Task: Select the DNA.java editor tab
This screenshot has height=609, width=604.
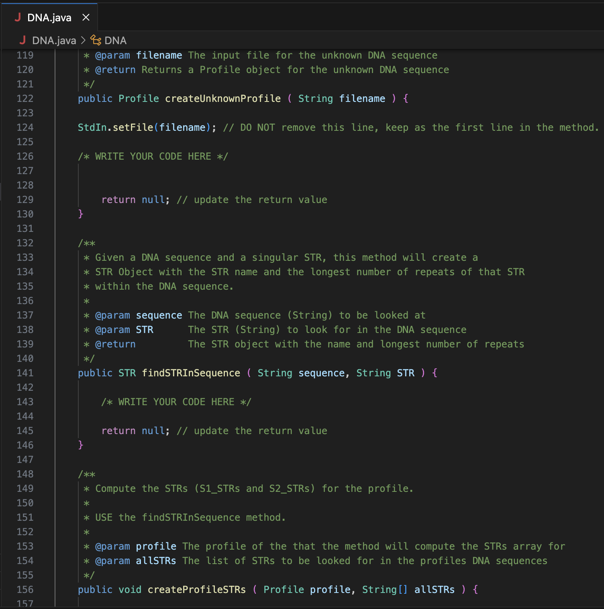Action: [x=49, y=17]
